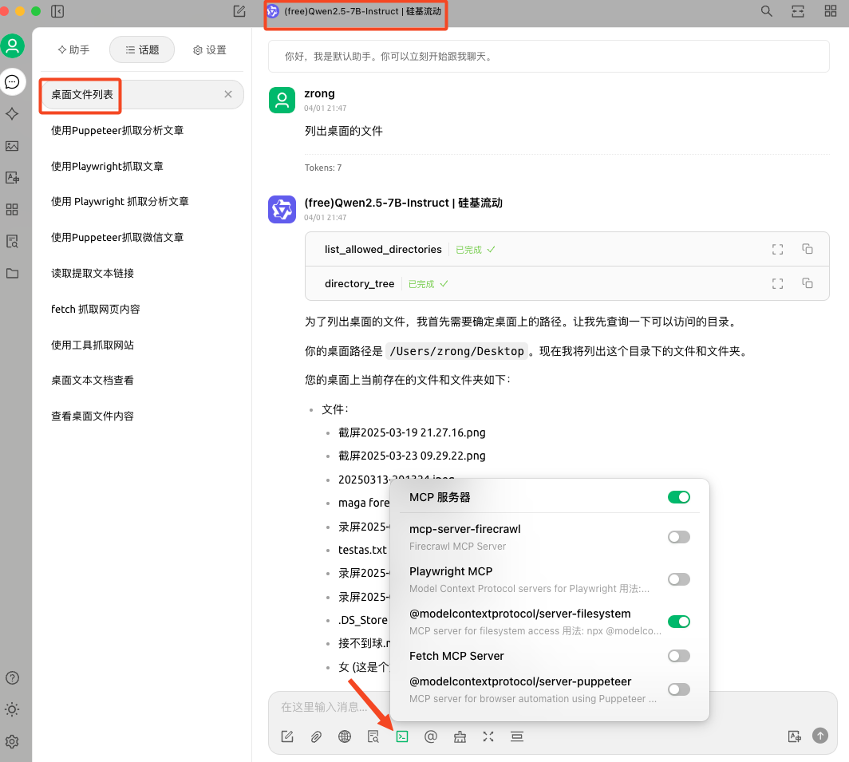Toggle the MCP 服务器 master switch
The width and height of the screenshot is (849, 762).
click(679, 497)
